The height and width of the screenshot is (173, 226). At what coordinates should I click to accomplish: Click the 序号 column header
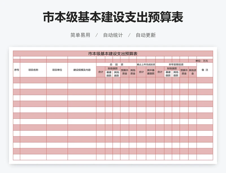(17, 70)
